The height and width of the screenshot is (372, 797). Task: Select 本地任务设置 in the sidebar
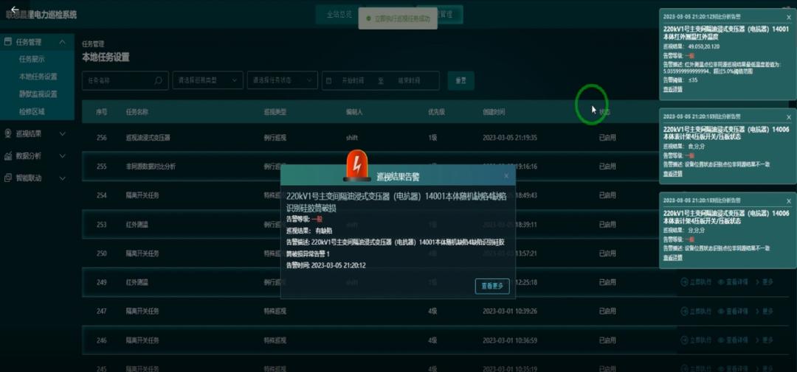click(x=38, y=77)
